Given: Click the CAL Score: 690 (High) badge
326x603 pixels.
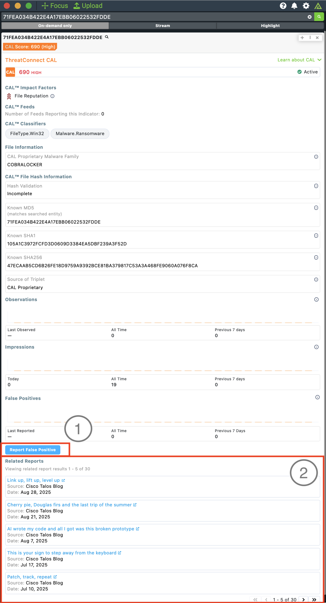Looking at the screenshot, I should 30,47.
